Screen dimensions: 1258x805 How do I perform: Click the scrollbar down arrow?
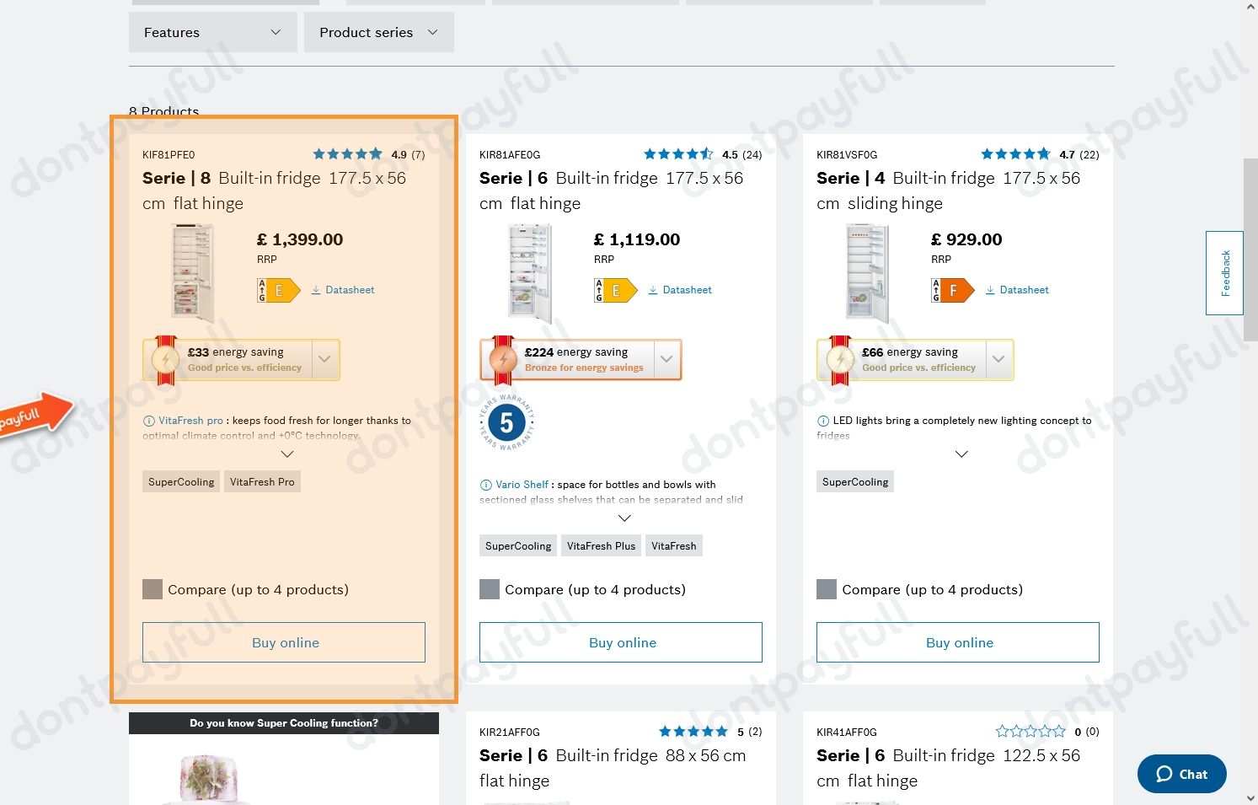pyautogui.click(x=1250, y=797)
